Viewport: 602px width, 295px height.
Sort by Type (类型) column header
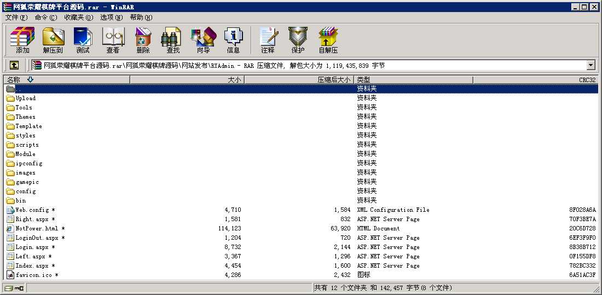coord(413,79)
